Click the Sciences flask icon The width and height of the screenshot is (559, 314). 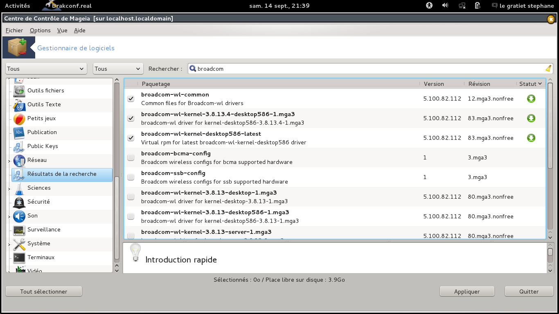[19, 188]
